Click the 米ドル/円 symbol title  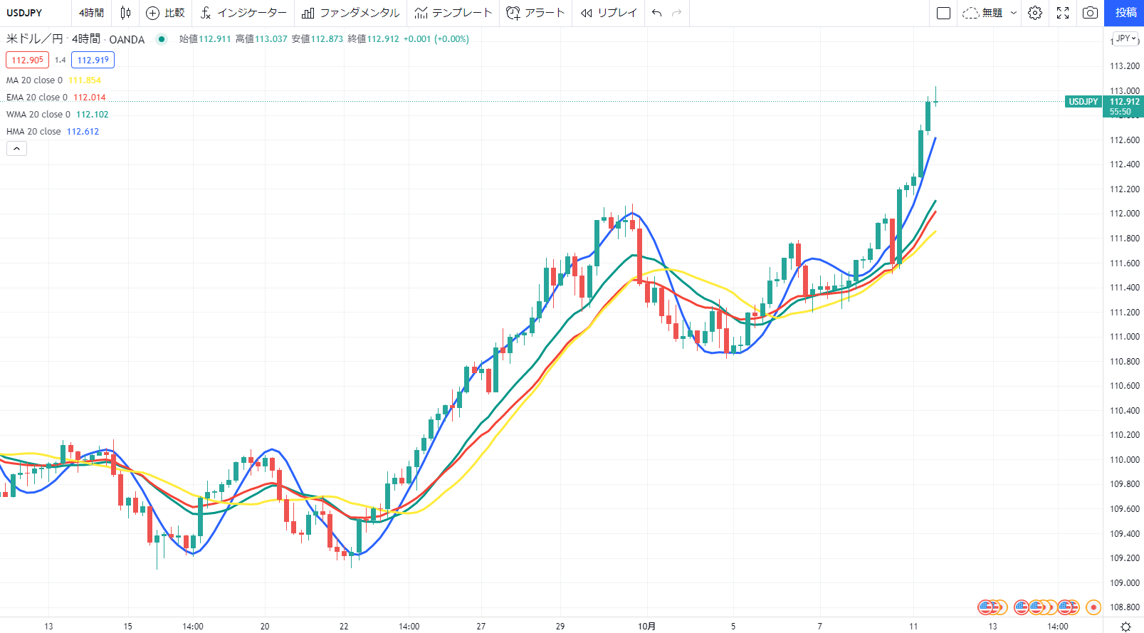pyautogui.click(x=34, y=39)
